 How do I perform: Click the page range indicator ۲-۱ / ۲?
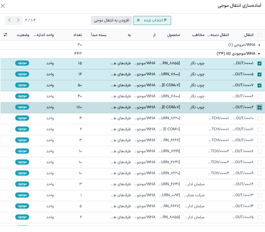point(30,20)
